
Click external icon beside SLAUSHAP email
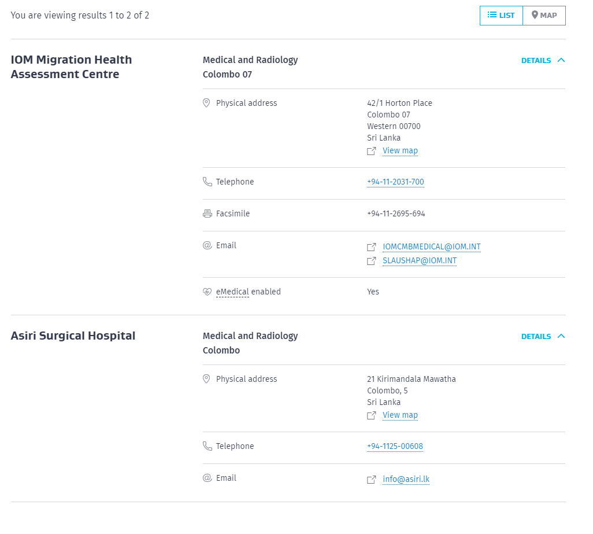[x=372, y=261]
